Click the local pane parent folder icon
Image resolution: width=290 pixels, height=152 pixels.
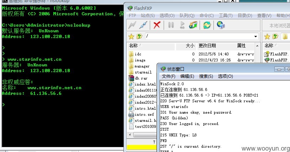click(x=275, y=36)
